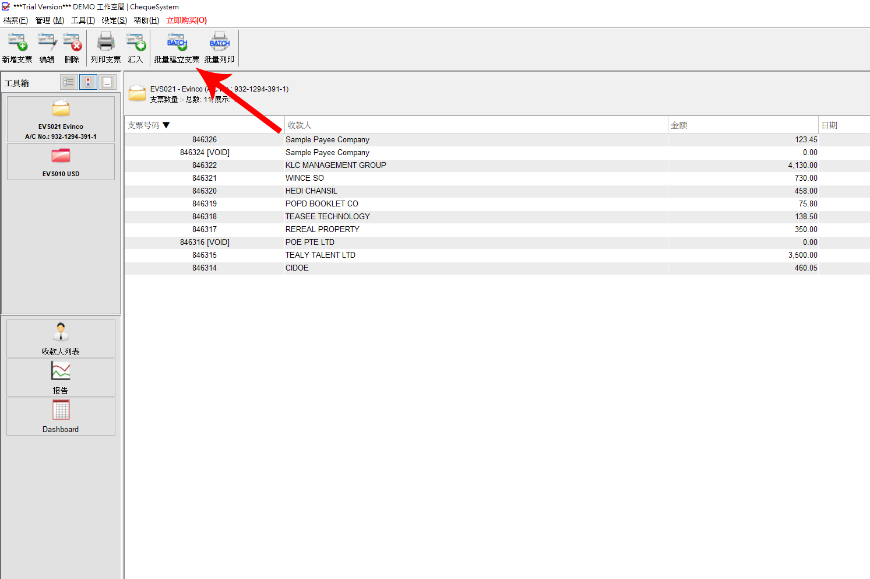This screenshot has height=579, width=870.
Task: Click amount 458.00
Action: pos(806,191)
